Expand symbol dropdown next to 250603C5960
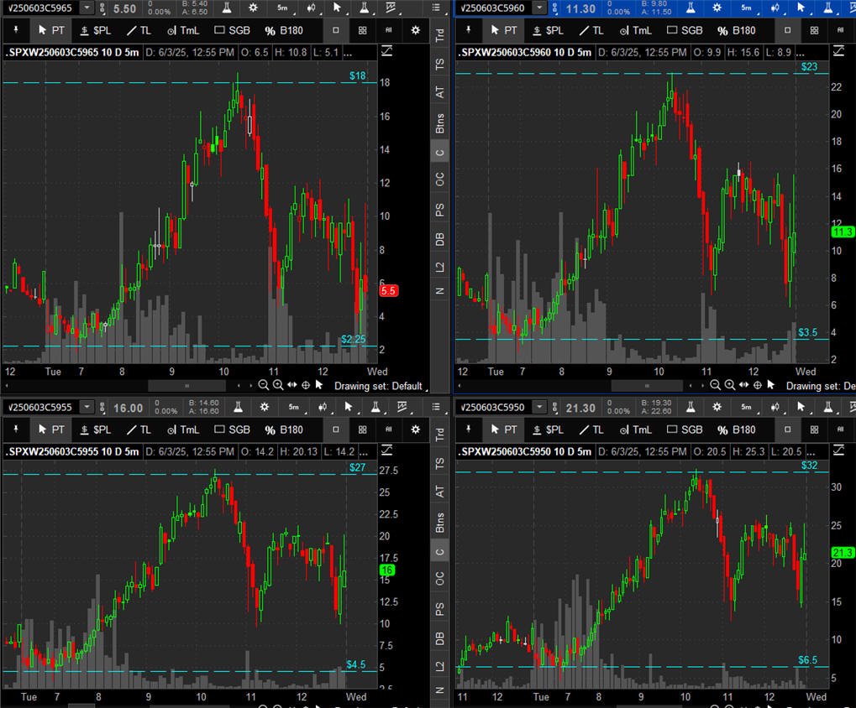The image size is (856, 708). (539, 8)
